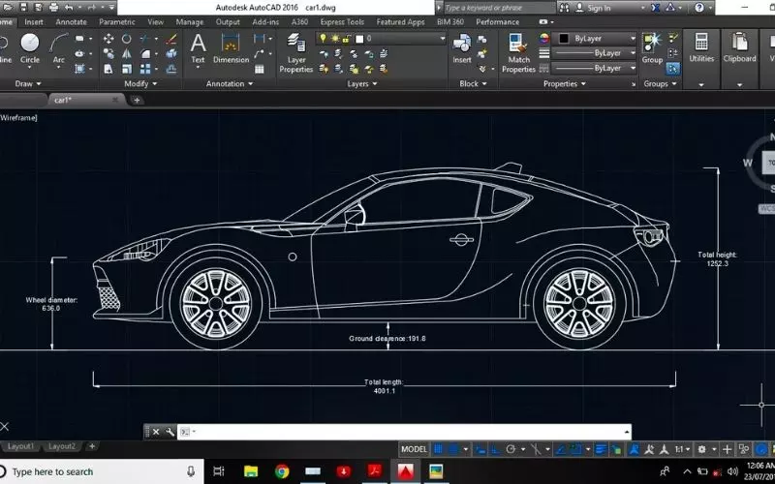Select the Text annotation tool

(198, 48)
